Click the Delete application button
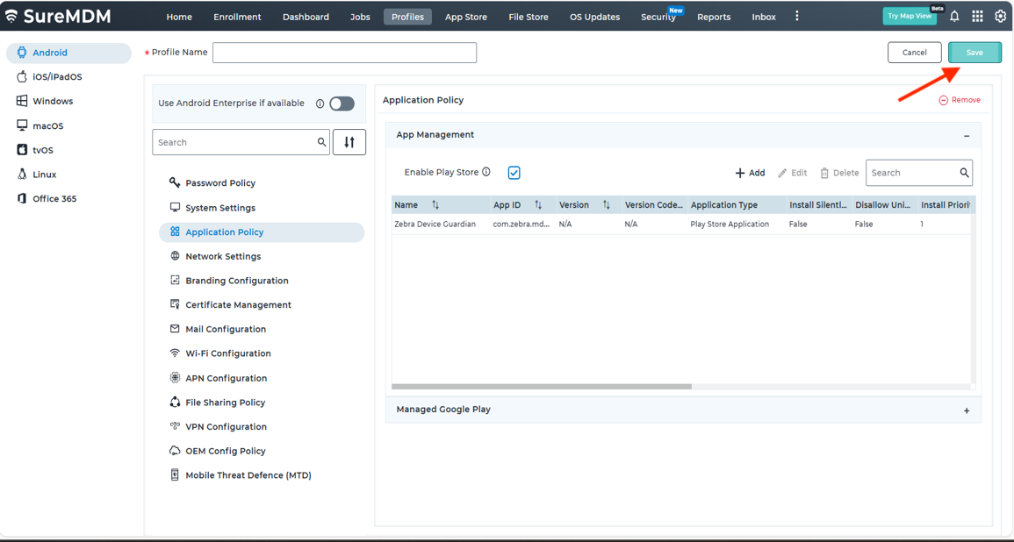Screen dimensions: 1014x542 coord(839,173)
